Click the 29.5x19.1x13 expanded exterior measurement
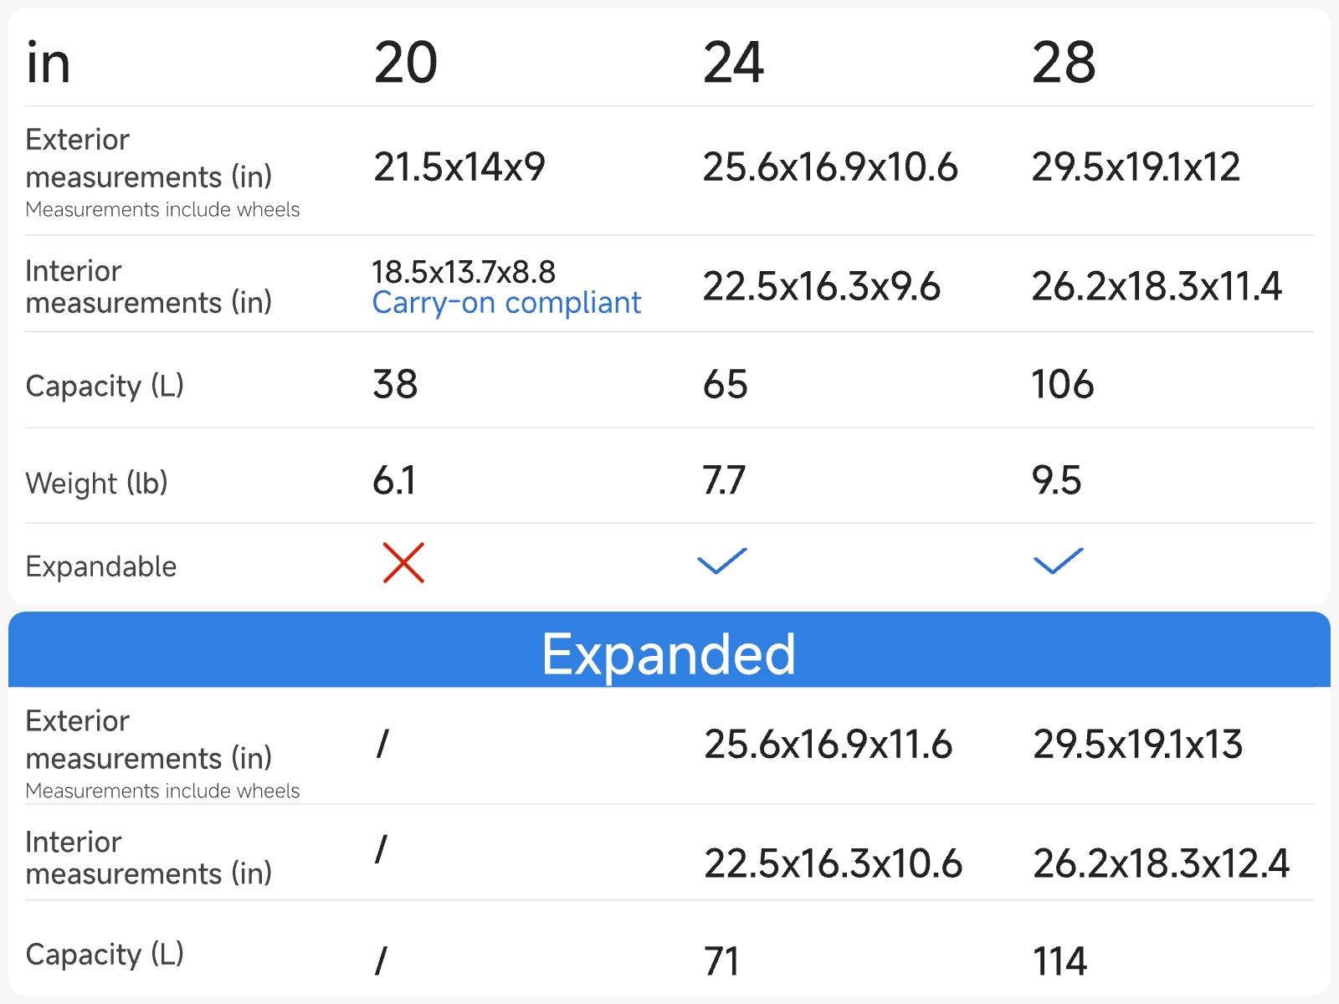This screenshot has width=1339, height=1004. [1137, 745]
